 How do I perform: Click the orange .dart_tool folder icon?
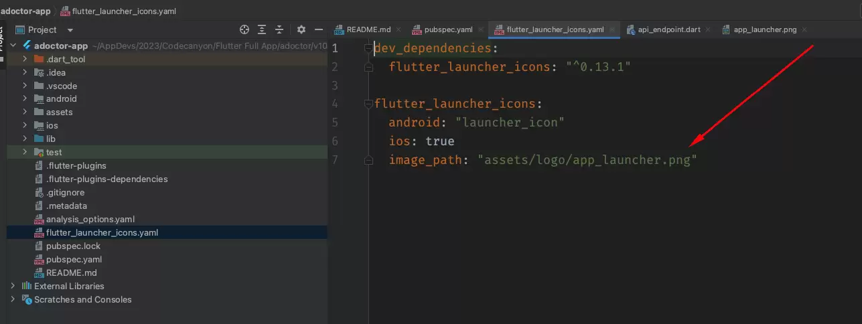pyautogui.click(x=39, y=59)
